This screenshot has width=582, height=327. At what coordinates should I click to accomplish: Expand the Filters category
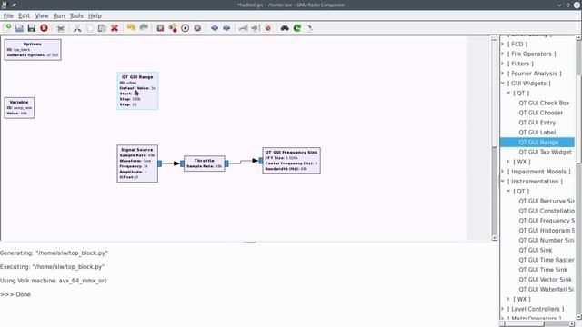click(503, 64)
